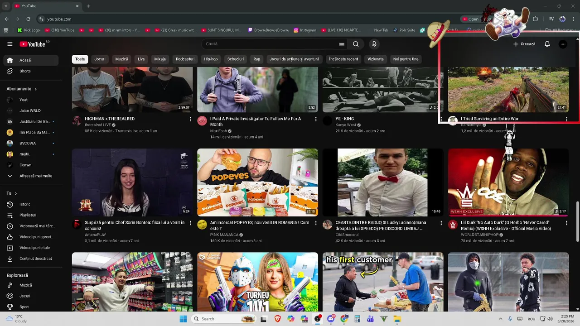Viewport: 580px width, 326px height.
Task: Open Max Fosh channel avatar
Action: coord(202,121)
